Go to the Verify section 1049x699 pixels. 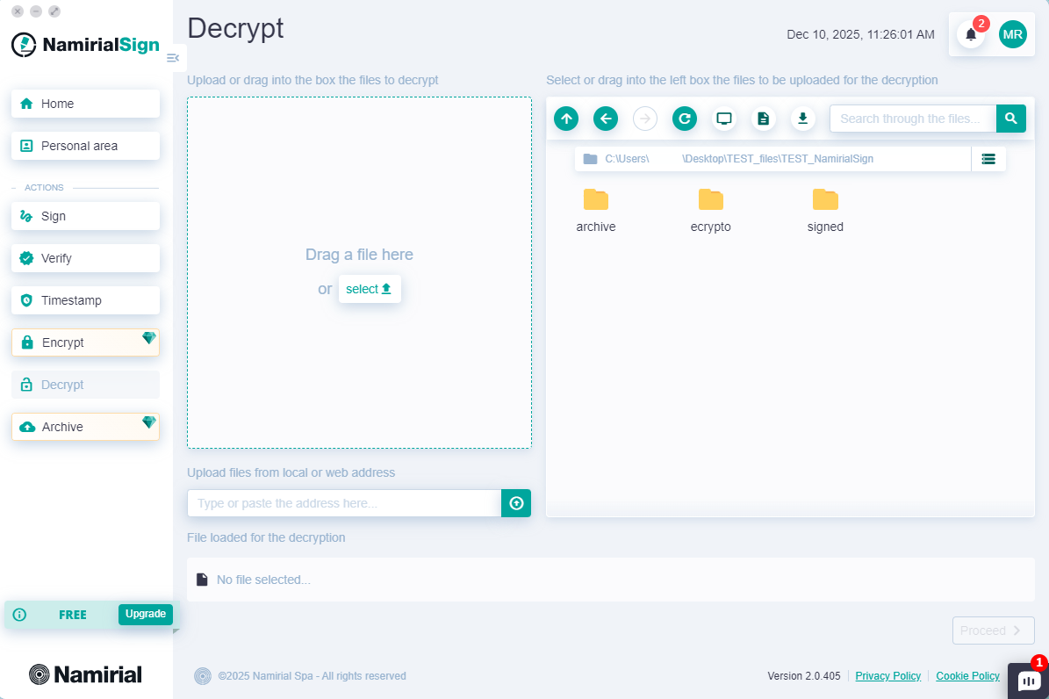pos(85,258)
